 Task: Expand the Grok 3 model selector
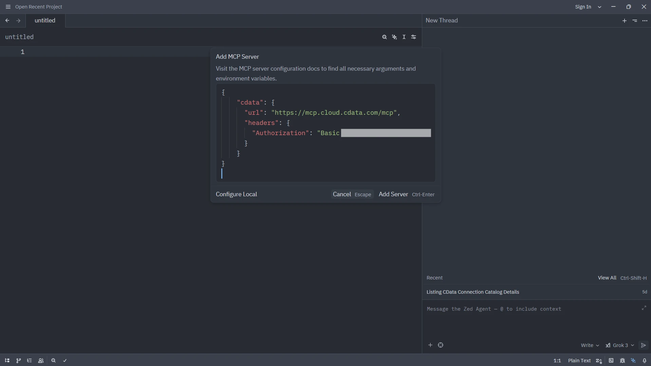point(620,345)
